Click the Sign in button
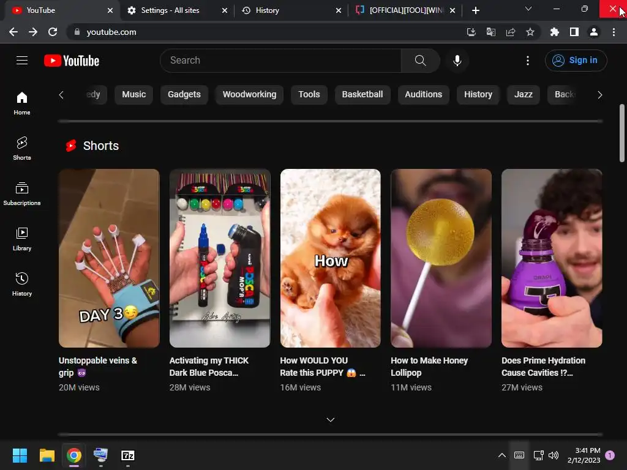627x470 pixels. tap(576, 61)
